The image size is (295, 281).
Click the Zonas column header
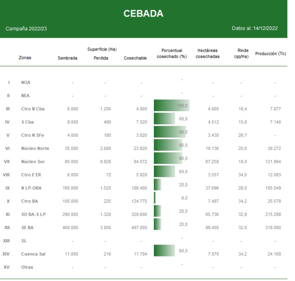point(25,58)
